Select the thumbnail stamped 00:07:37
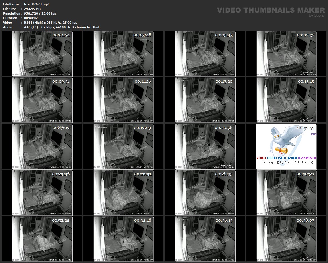 coord(286,53)
